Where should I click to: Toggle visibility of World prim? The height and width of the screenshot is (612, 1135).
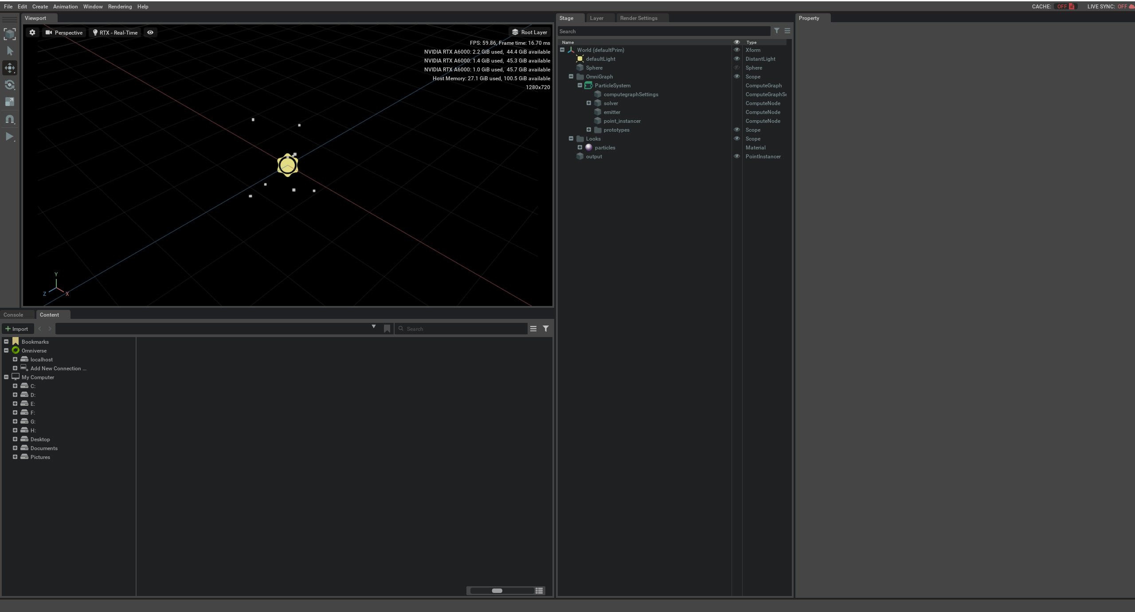[737, 50]
